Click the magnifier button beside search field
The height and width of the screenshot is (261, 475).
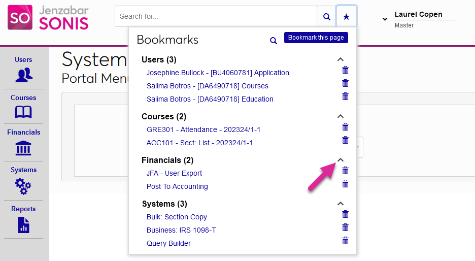coord(326,17)
